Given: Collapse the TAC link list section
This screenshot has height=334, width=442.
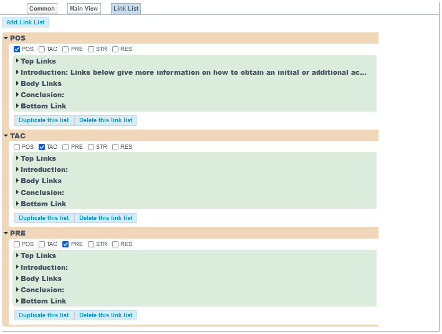Looking at the screenshot, I should click(6, 136).
